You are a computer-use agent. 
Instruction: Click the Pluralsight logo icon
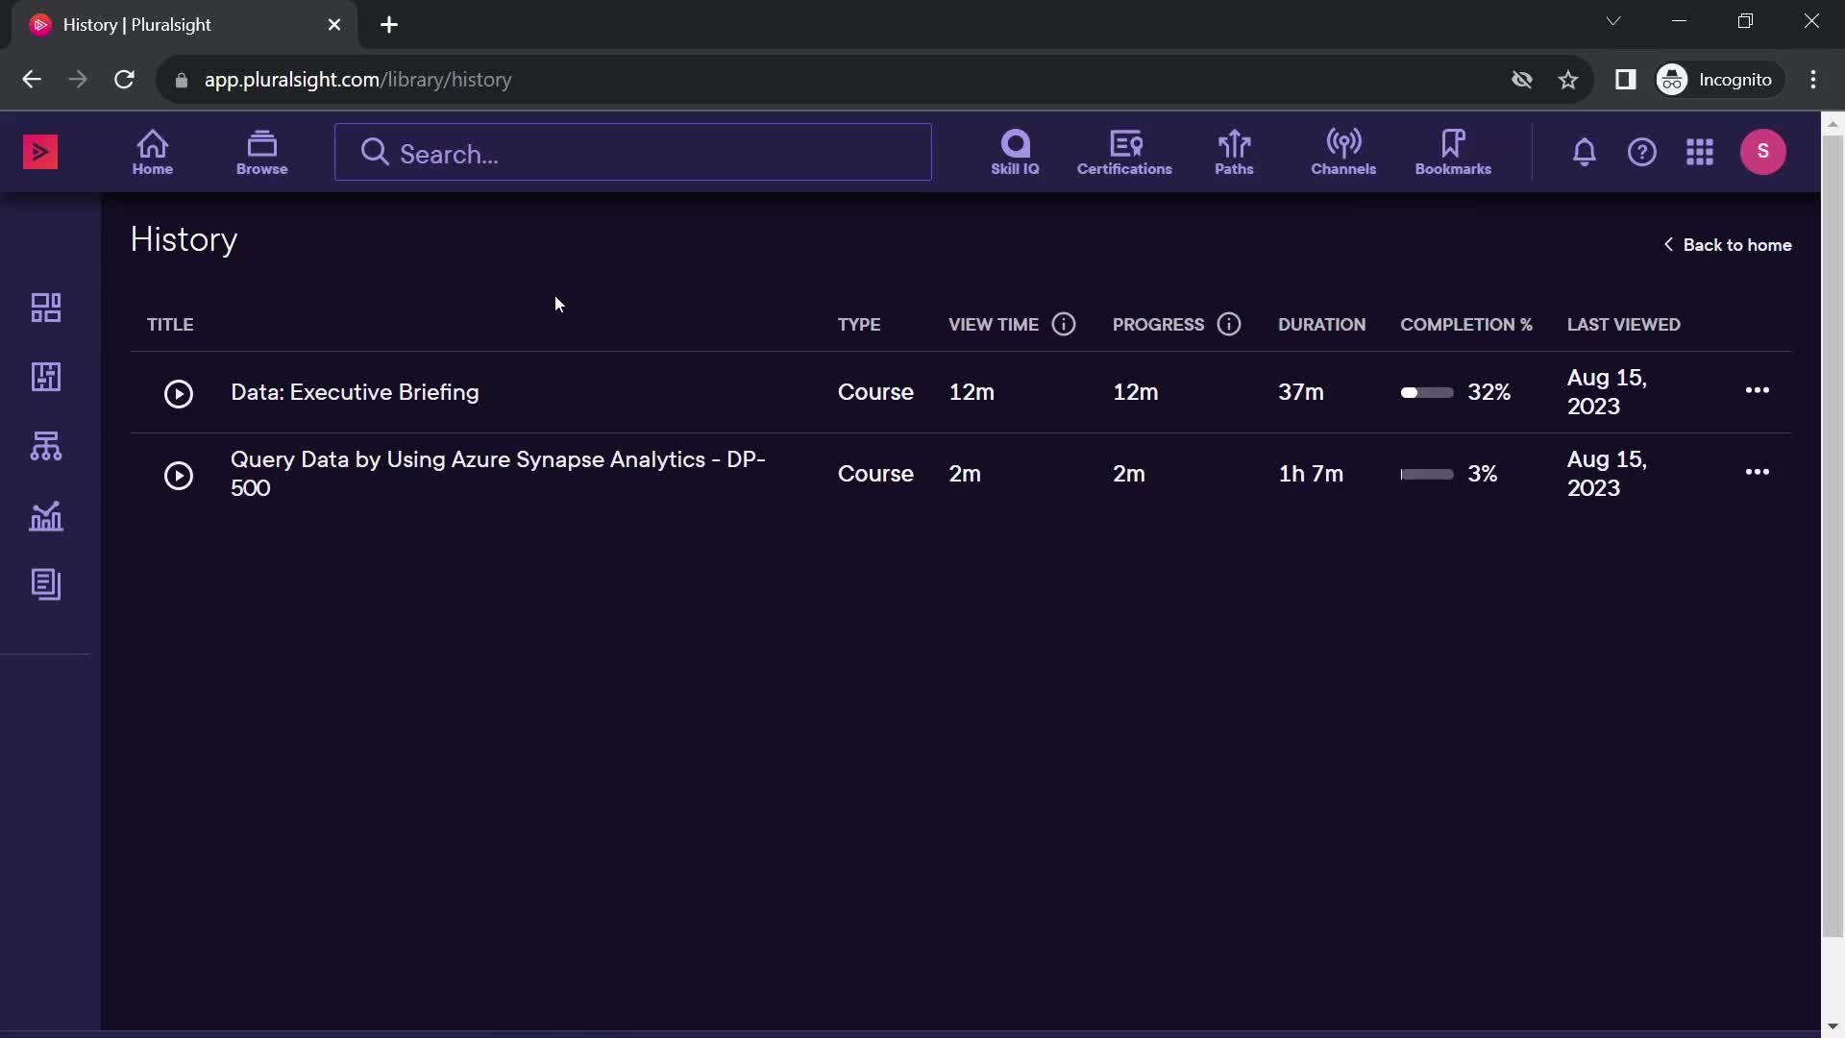pos(40,152)
